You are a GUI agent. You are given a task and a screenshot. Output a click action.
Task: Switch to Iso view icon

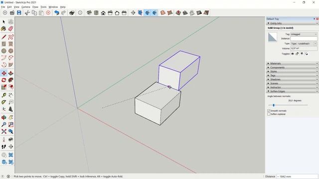click(89, 13)
